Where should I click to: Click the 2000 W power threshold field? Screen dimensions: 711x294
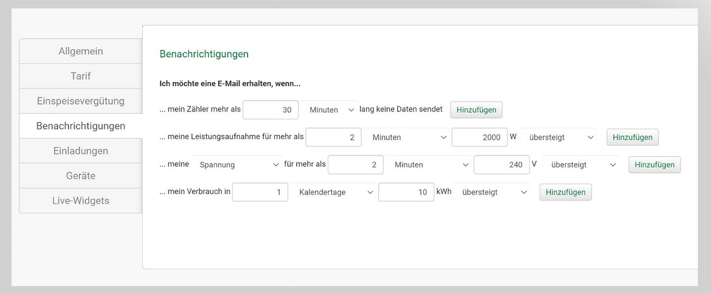pyautogui.click(x=479, y=137)
